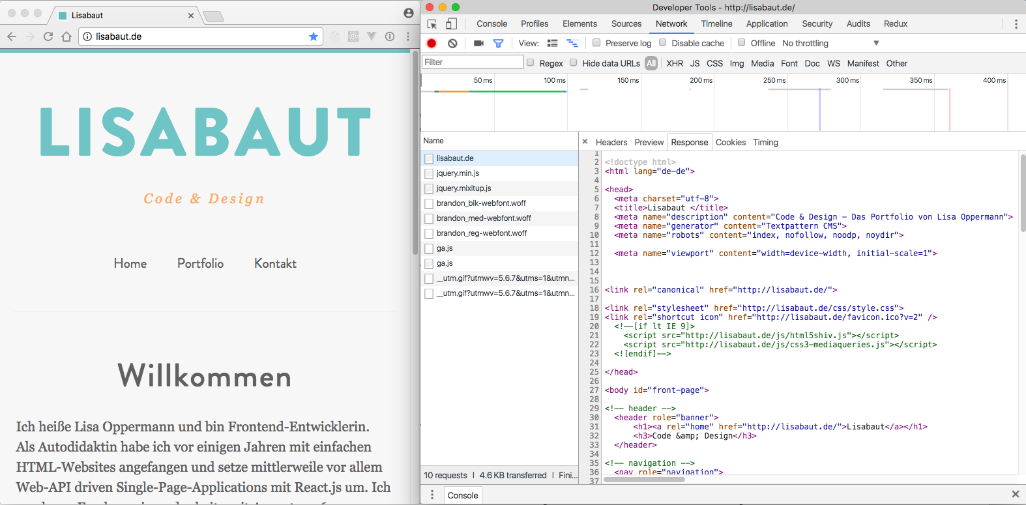Click webpage vertical scrollbar thumb

(x=415, y=153)
